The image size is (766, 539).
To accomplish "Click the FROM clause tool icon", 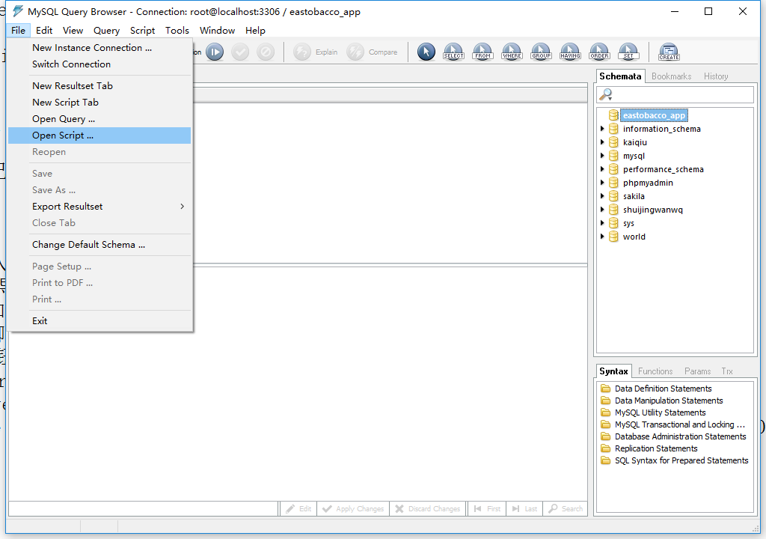I will pyautogui.click(x=482, y=52).
